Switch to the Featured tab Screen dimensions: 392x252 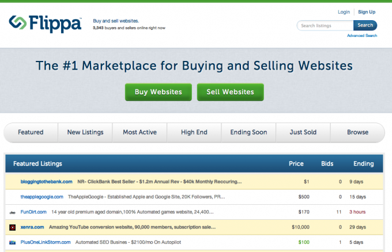click(31, 132)
